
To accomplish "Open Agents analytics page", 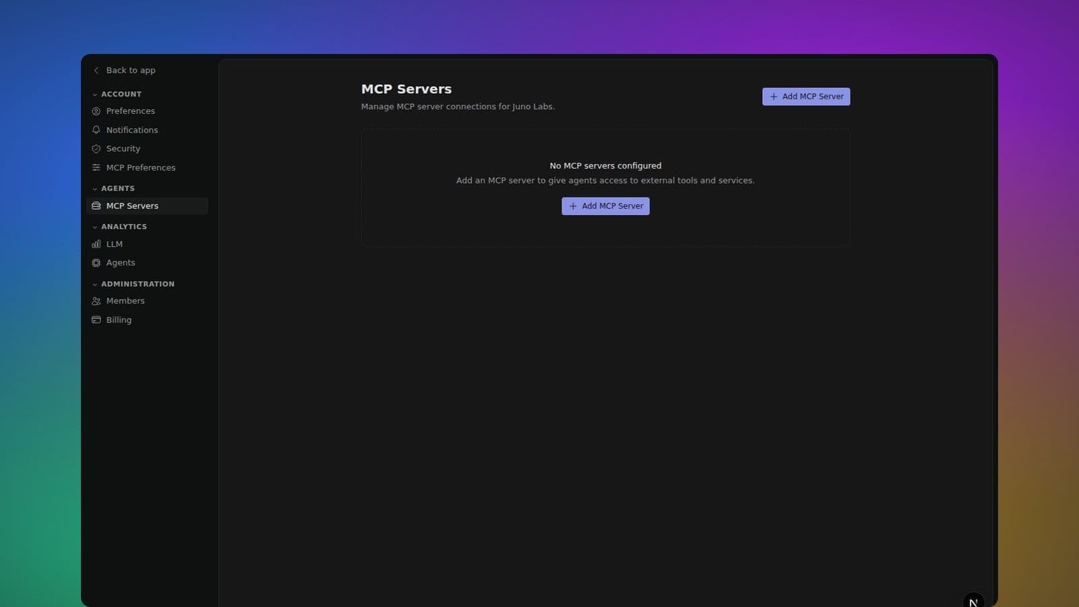I will click(147, 263).
